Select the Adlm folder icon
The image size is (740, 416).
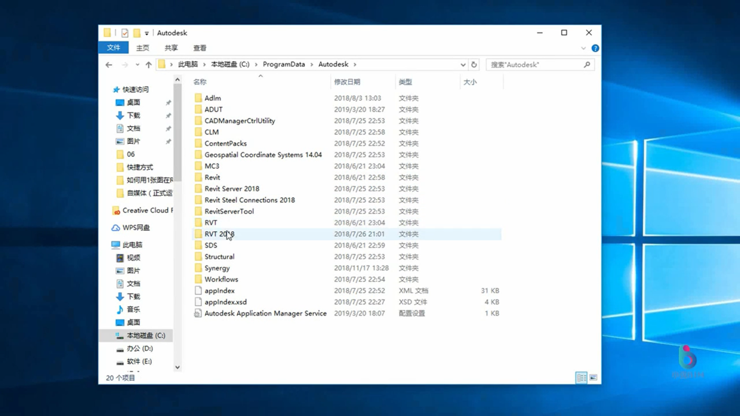(198, 98)
